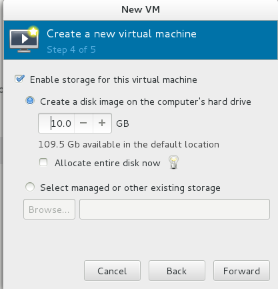This screenshot has width=278, height=289.
Task: Click the Create a new virtual machine heading
Action: pos(121,34)
